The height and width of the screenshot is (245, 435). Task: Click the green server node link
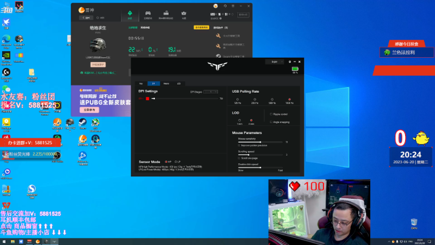pos(98,73)
